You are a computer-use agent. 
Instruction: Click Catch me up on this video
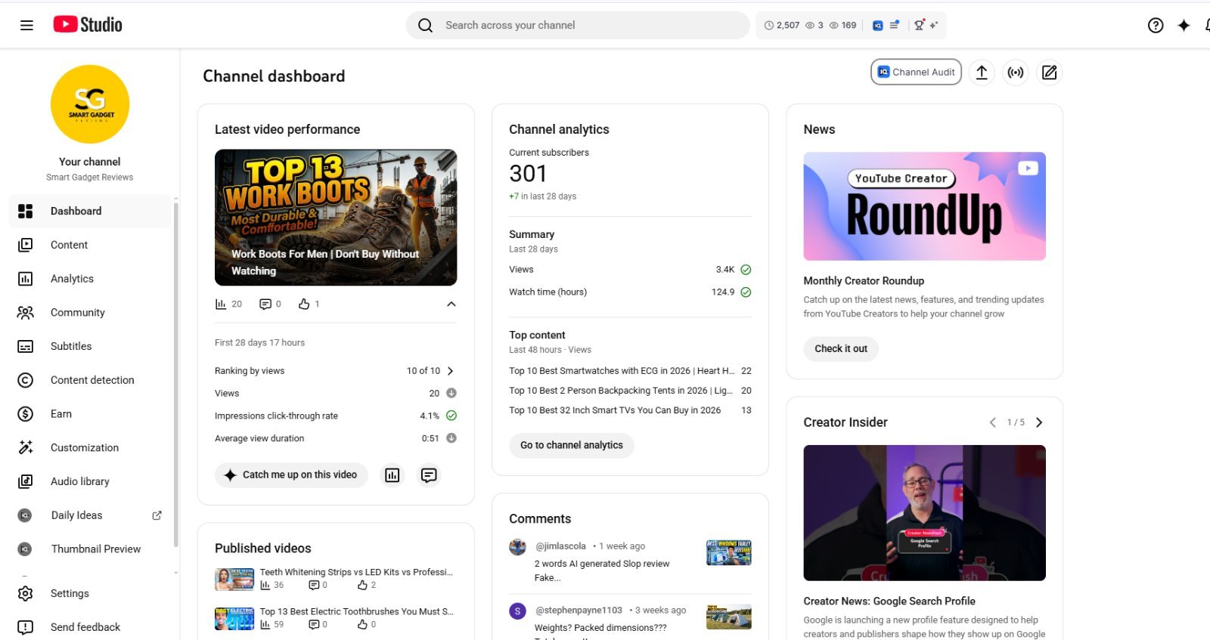291,475
